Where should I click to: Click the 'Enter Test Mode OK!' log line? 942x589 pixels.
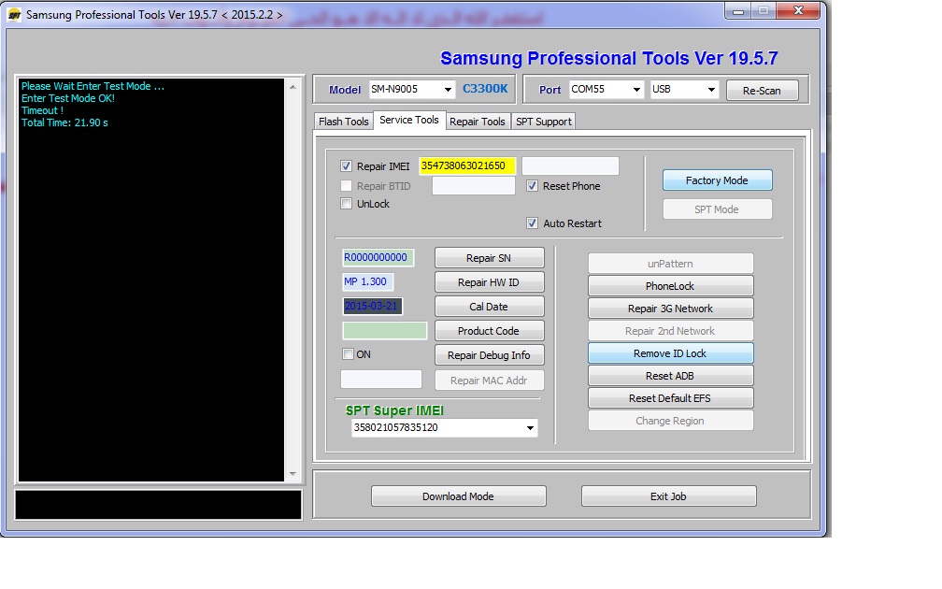[68, 98]
